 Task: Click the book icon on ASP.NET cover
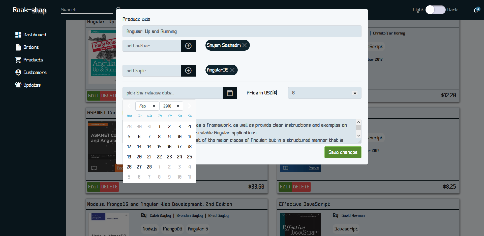(x=94, y=168)
